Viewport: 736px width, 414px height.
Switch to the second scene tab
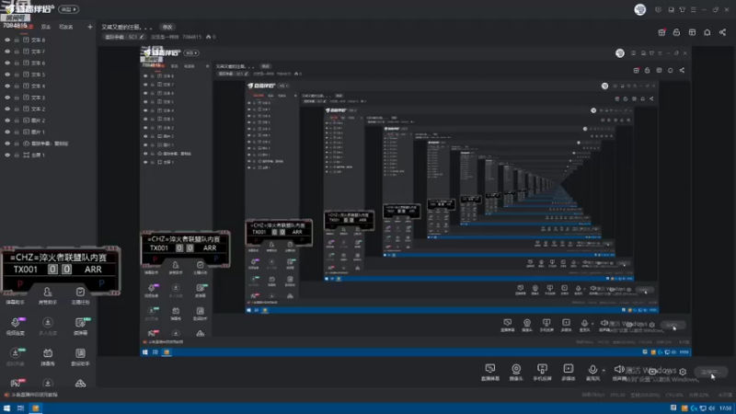pos(45,27)
